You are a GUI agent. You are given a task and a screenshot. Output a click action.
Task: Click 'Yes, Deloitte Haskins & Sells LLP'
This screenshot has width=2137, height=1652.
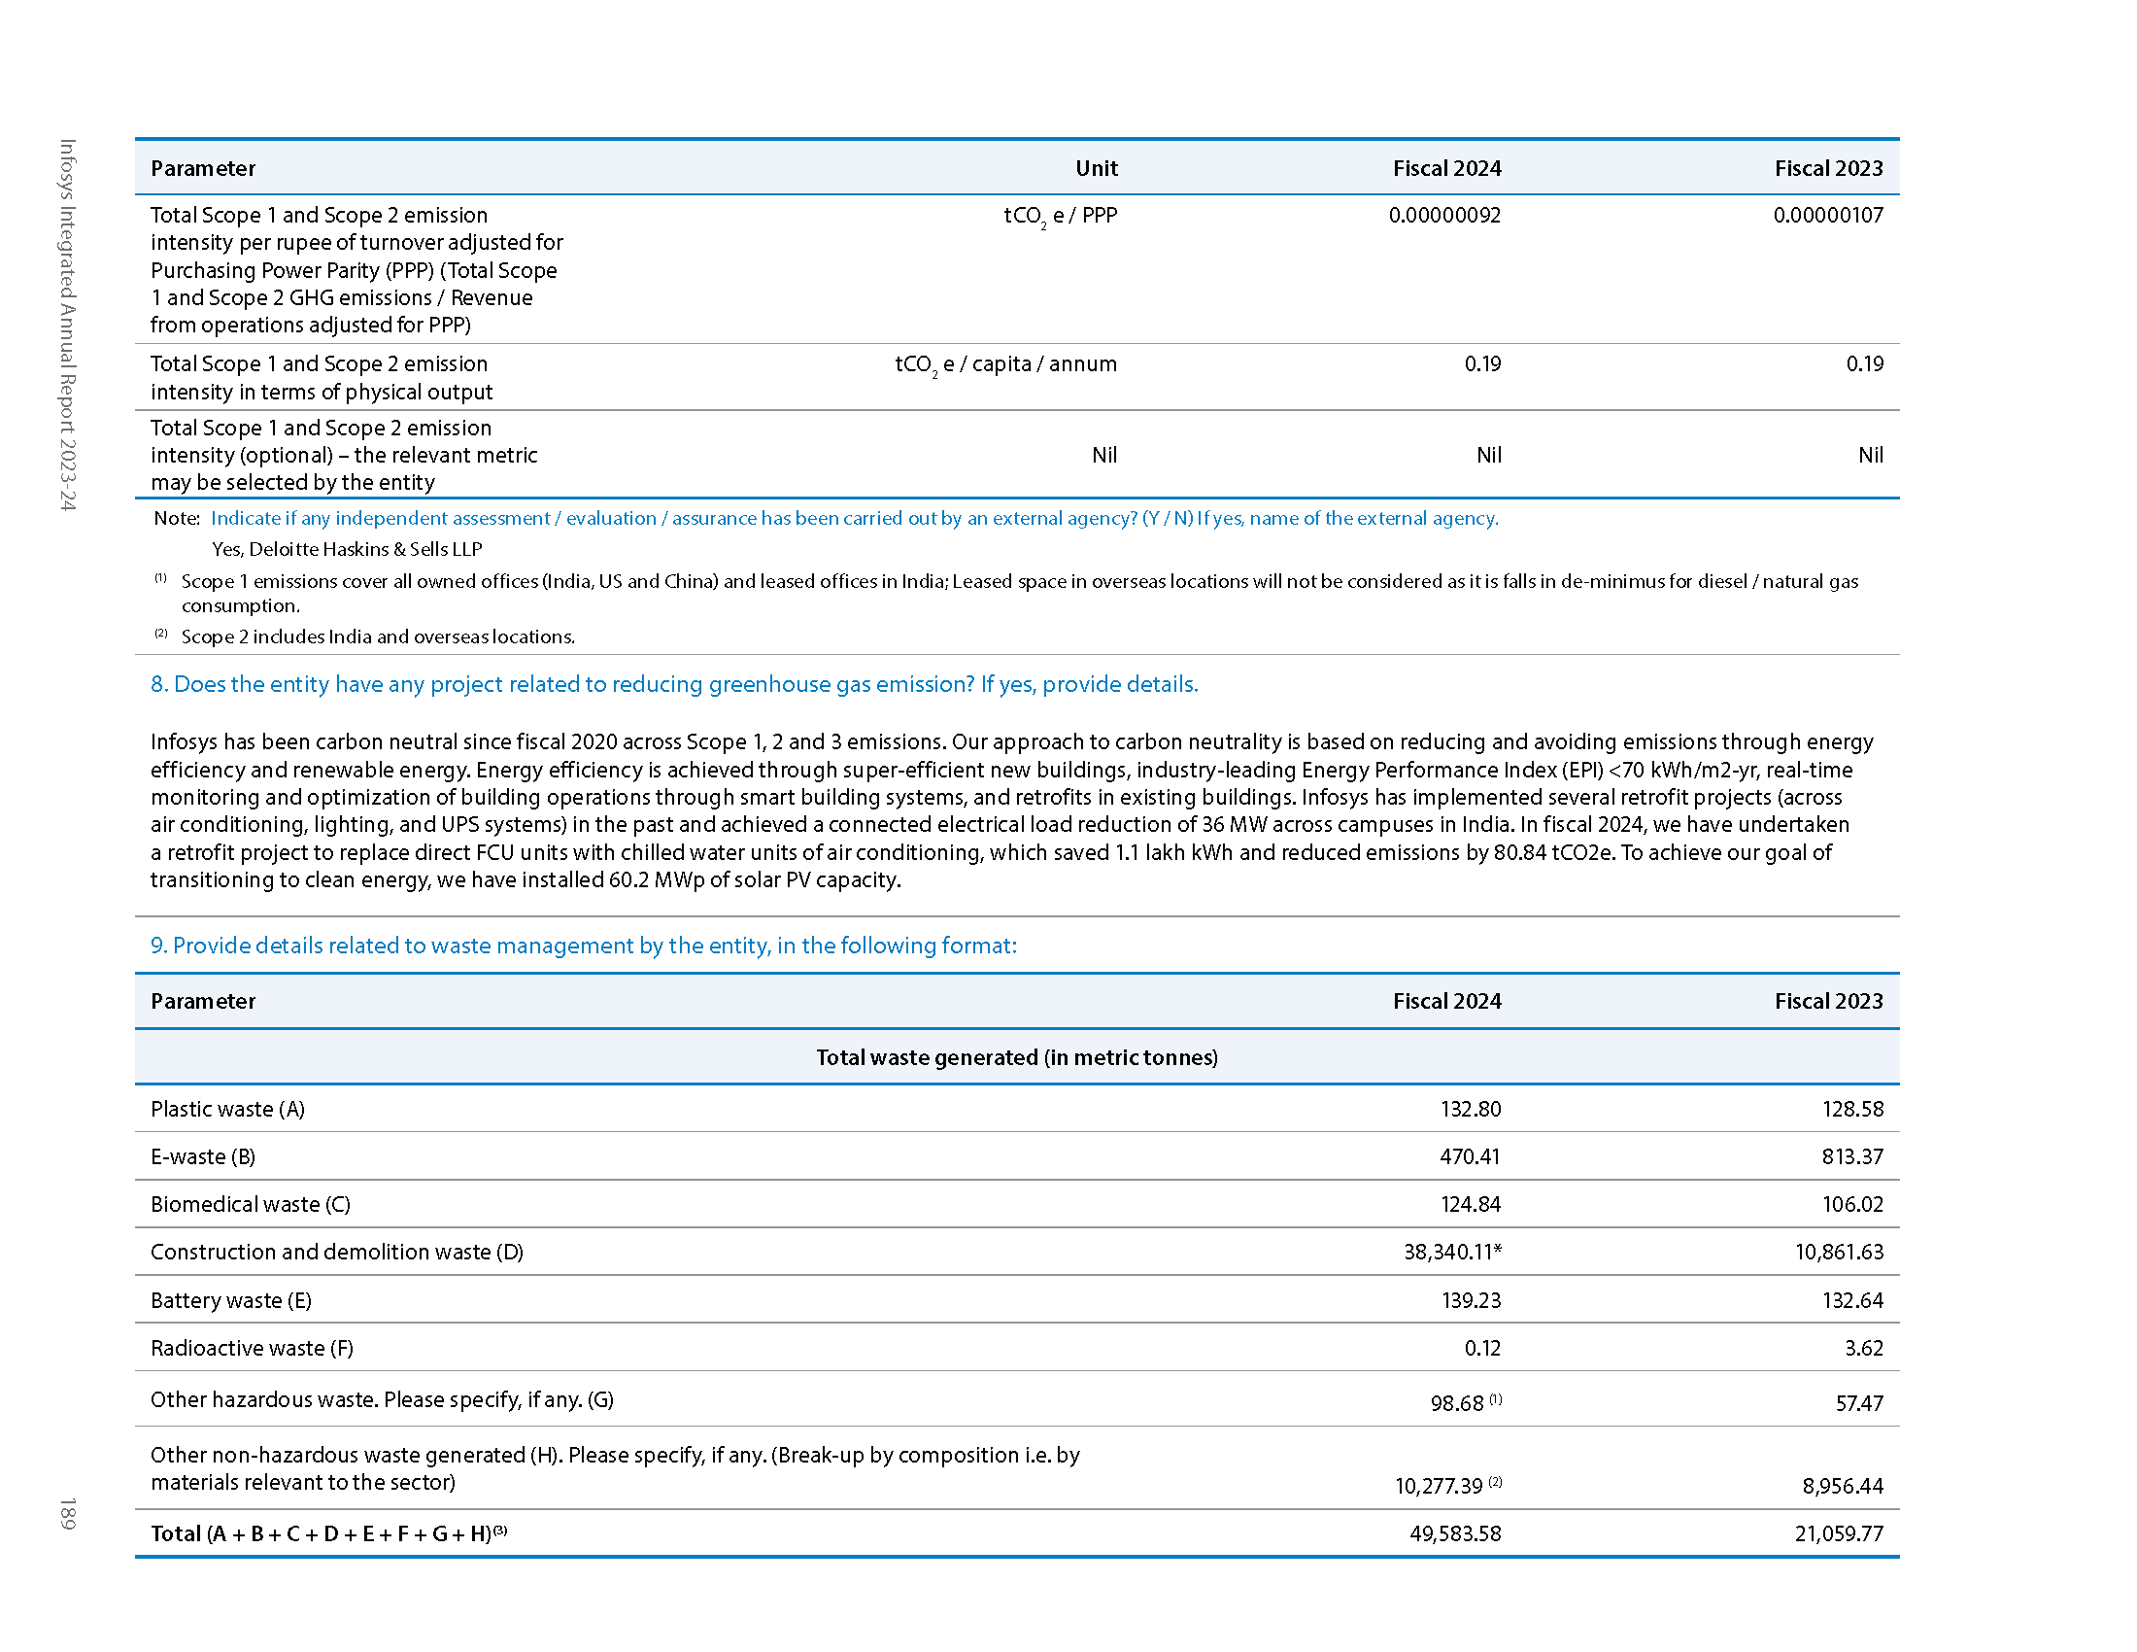(x=347, y=549)
